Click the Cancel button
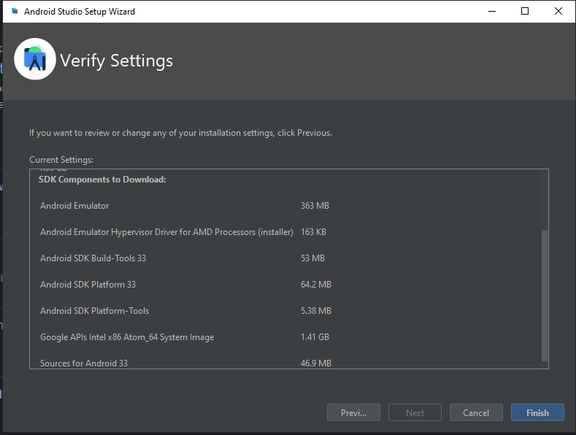This screenshot has width=576, height=435. click(476, 412)
